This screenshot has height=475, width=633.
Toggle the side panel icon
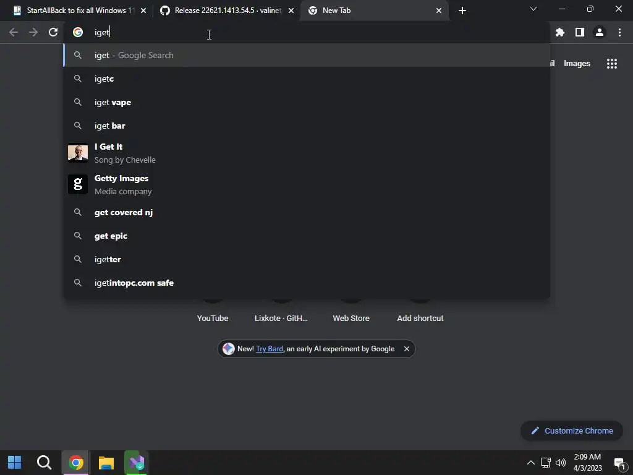(x=580, y=32)
